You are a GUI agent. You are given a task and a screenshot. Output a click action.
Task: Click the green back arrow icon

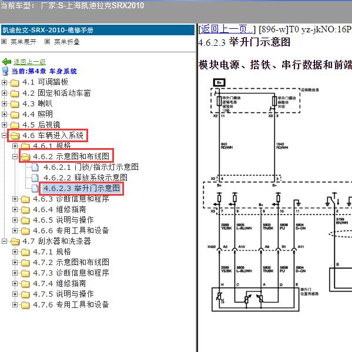click(x=6, y=62)
